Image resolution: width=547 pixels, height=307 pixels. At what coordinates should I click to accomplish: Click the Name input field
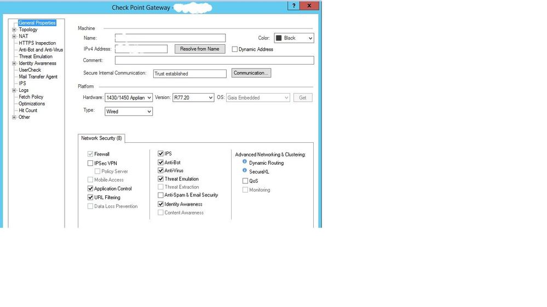coord(170,38)
